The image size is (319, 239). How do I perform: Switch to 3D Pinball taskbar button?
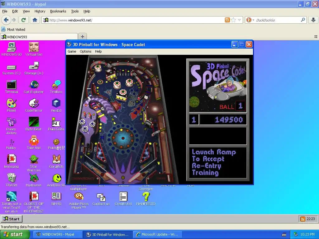tap(107, 234)
